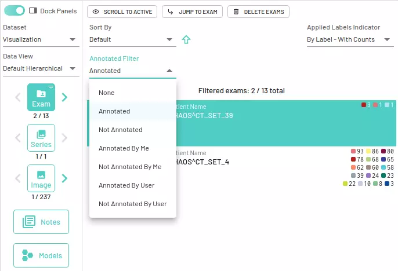Screen dimensions: 398x271
Task: Choose 'Annotated By Me' from list
Action: pyautogui.click(x=124, y=148)
